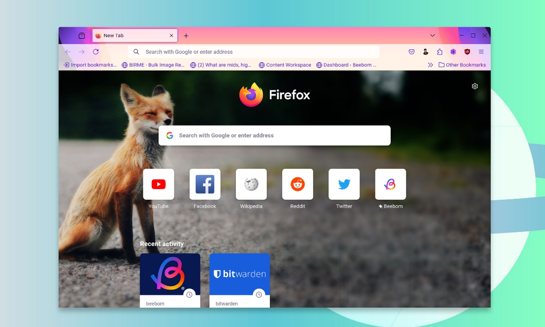
Task: Save page to Pocket
Action: (x=411, y=51)
